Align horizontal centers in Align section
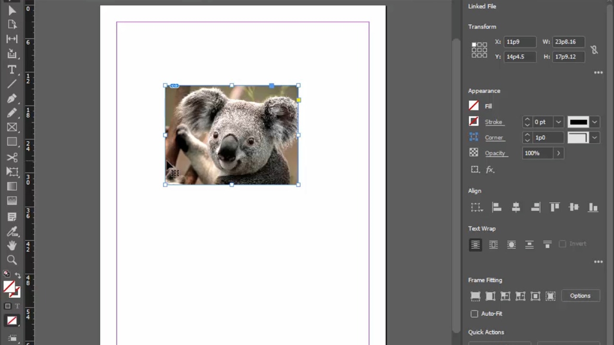 (x=516, y=207)
